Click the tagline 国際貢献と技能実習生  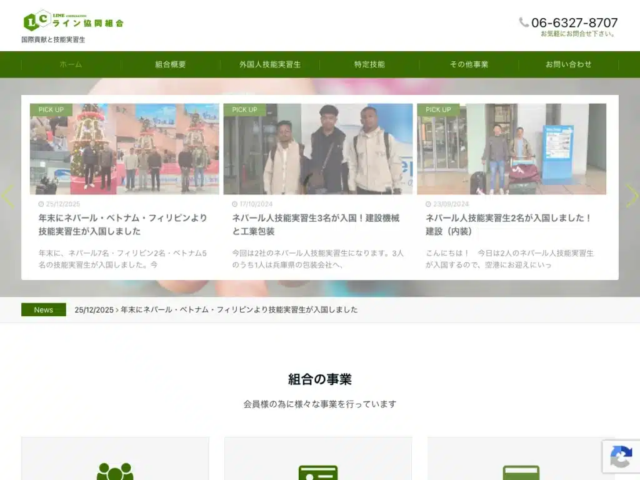pos(54,39)
